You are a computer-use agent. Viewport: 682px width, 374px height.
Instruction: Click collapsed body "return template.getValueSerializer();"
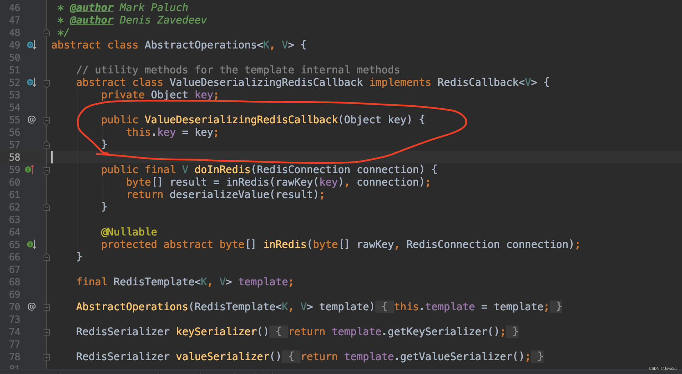click(415, 357)
